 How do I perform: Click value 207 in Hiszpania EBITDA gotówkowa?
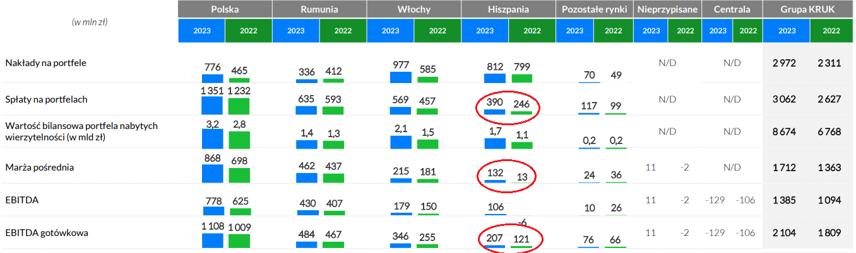click(x=495, y=239)
